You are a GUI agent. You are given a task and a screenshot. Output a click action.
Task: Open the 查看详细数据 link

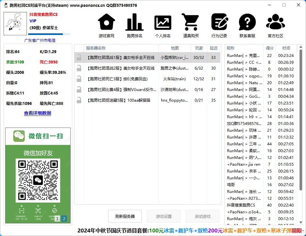point(38,113)
